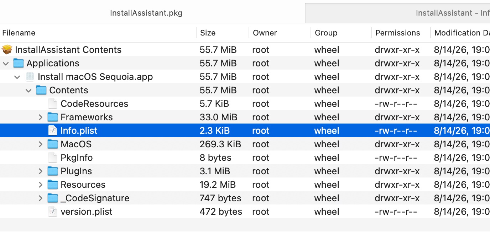
Task: Click the 8 bytes size cell
Action: pos(215,158)
